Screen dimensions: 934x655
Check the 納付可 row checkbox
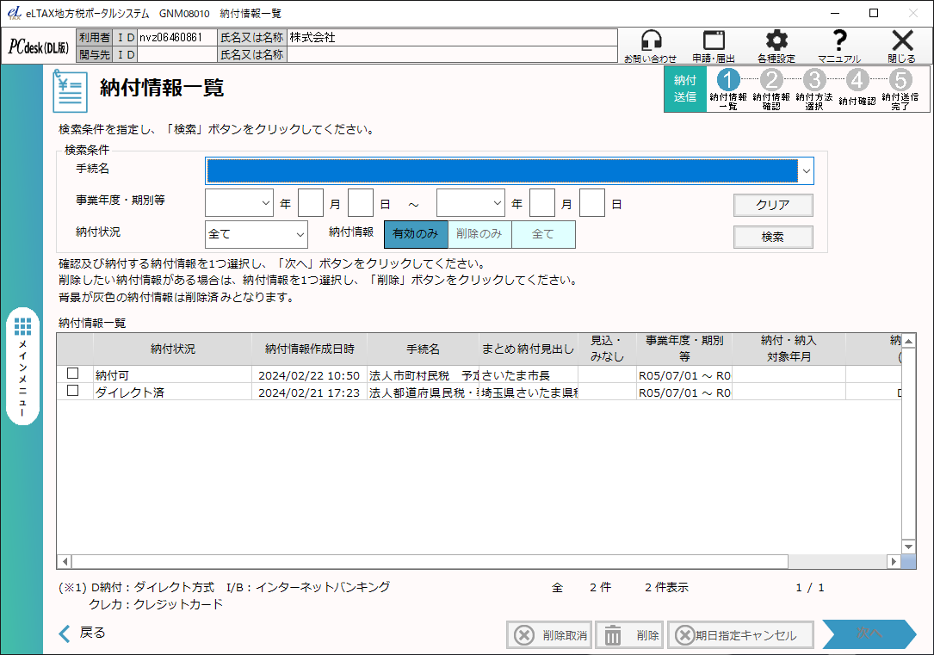pyautogui.click(x=72, y=374)
